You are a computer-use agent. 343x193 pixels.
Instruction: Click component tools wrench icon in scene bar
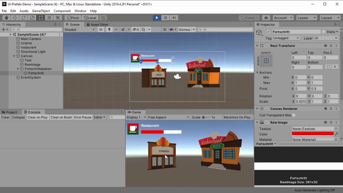click(165, 29)
